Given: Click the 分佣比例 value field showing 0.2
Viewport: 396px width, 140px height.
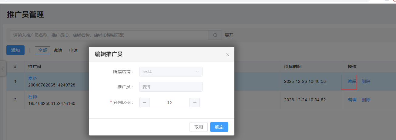Looking at the screenshot, I should [x=169, y=103].
